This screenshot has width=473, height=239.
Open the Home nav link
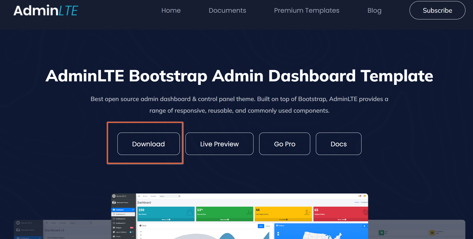(171, 11)
